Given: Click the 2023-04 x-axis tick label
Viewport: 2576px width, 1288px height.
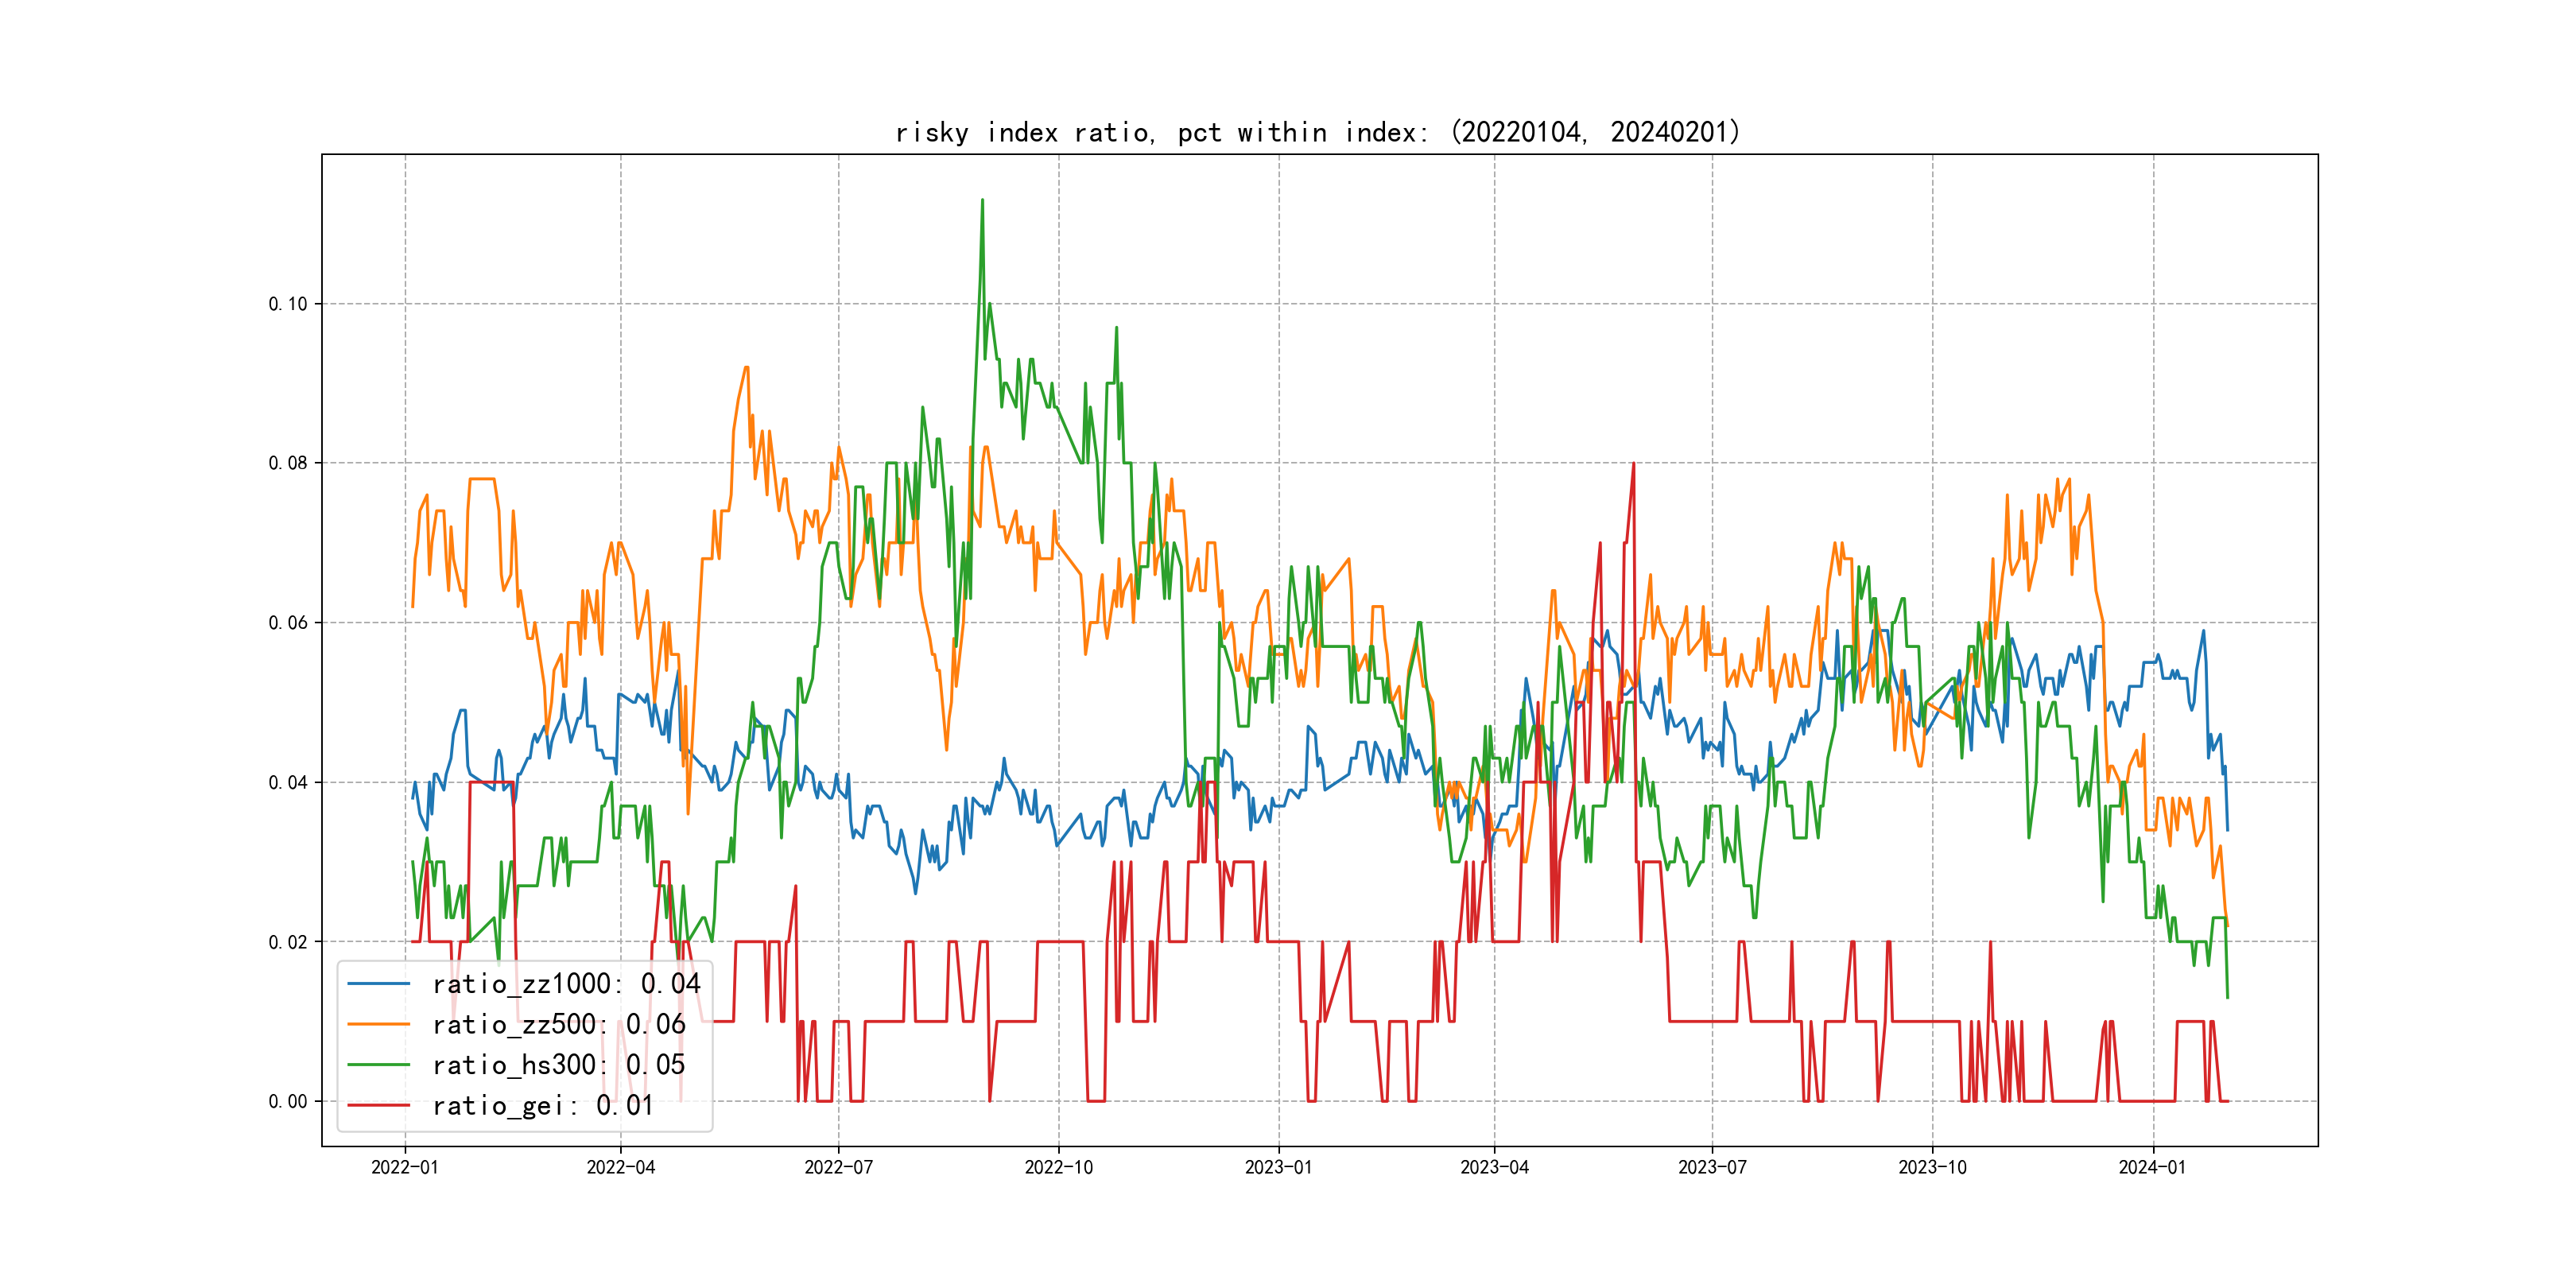Looking at the screenshot, I should click(x=1494, y=1167).
